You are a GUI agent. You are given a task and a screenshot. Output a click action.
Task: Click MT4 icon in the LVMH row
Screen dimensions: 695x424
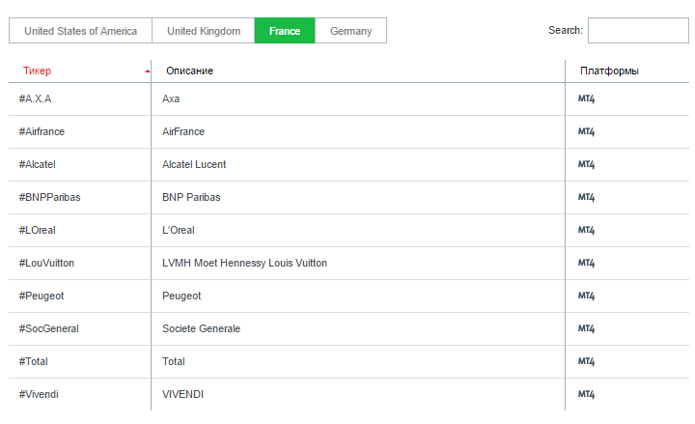pos(586,263)
